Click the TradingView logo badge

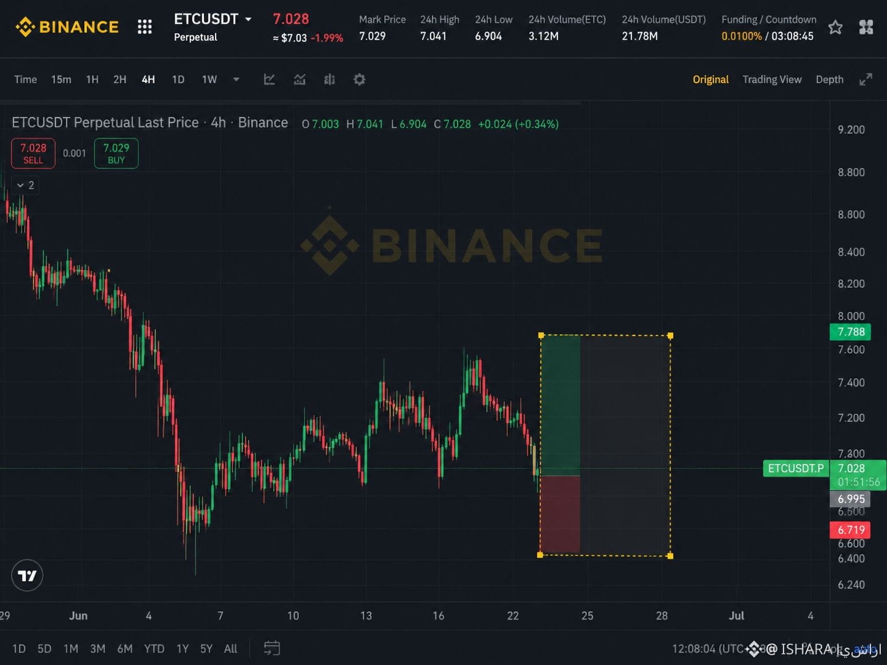click(27, 576)
